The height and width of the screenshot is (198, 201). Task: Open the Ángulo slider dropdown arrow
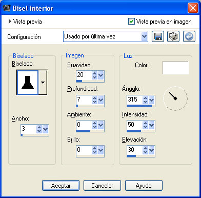(x=152, y=100)
